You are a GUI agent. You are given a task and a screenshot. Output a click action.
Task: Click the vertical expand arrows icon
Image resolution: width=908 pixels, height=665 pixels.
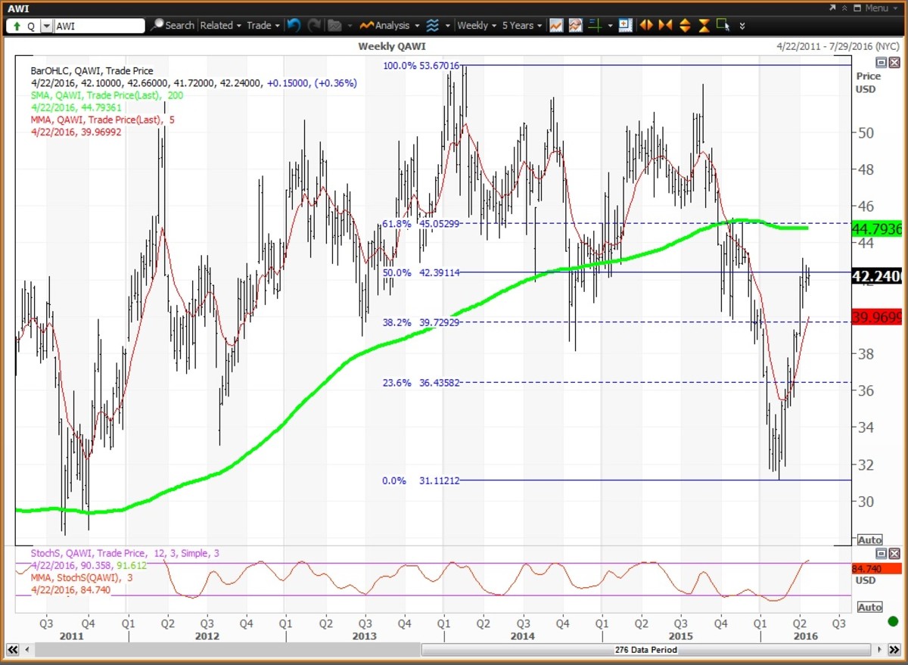coord(685,26)
